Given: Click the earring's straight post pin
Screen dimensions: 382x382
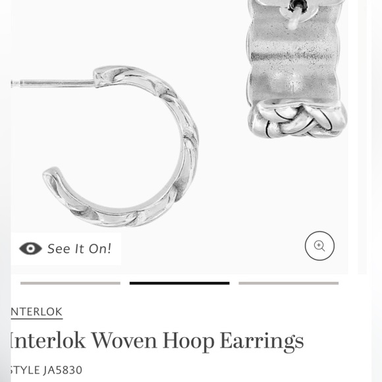Looking at the screenshot, I should 53,84.
